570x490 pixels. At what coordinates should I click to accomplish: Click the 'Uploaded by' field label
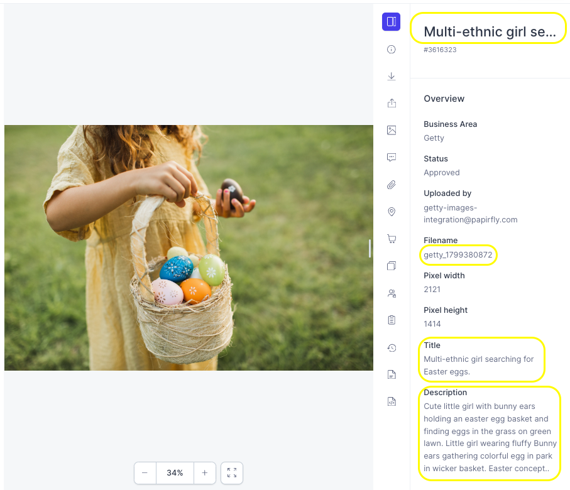click(447, 193)
